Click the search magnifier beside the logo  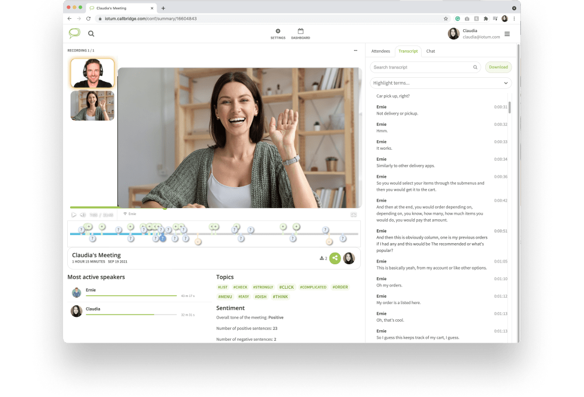91,34
